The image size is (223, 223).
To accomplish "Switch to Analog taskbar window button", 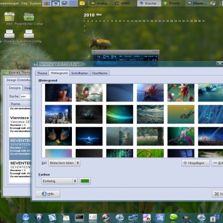I will [101, 3].
